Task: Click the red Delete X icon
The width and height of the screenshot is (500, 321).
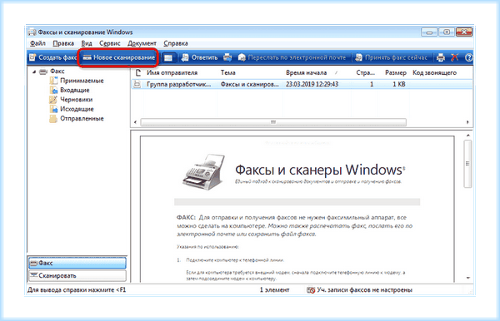Action: coord(455,57)
